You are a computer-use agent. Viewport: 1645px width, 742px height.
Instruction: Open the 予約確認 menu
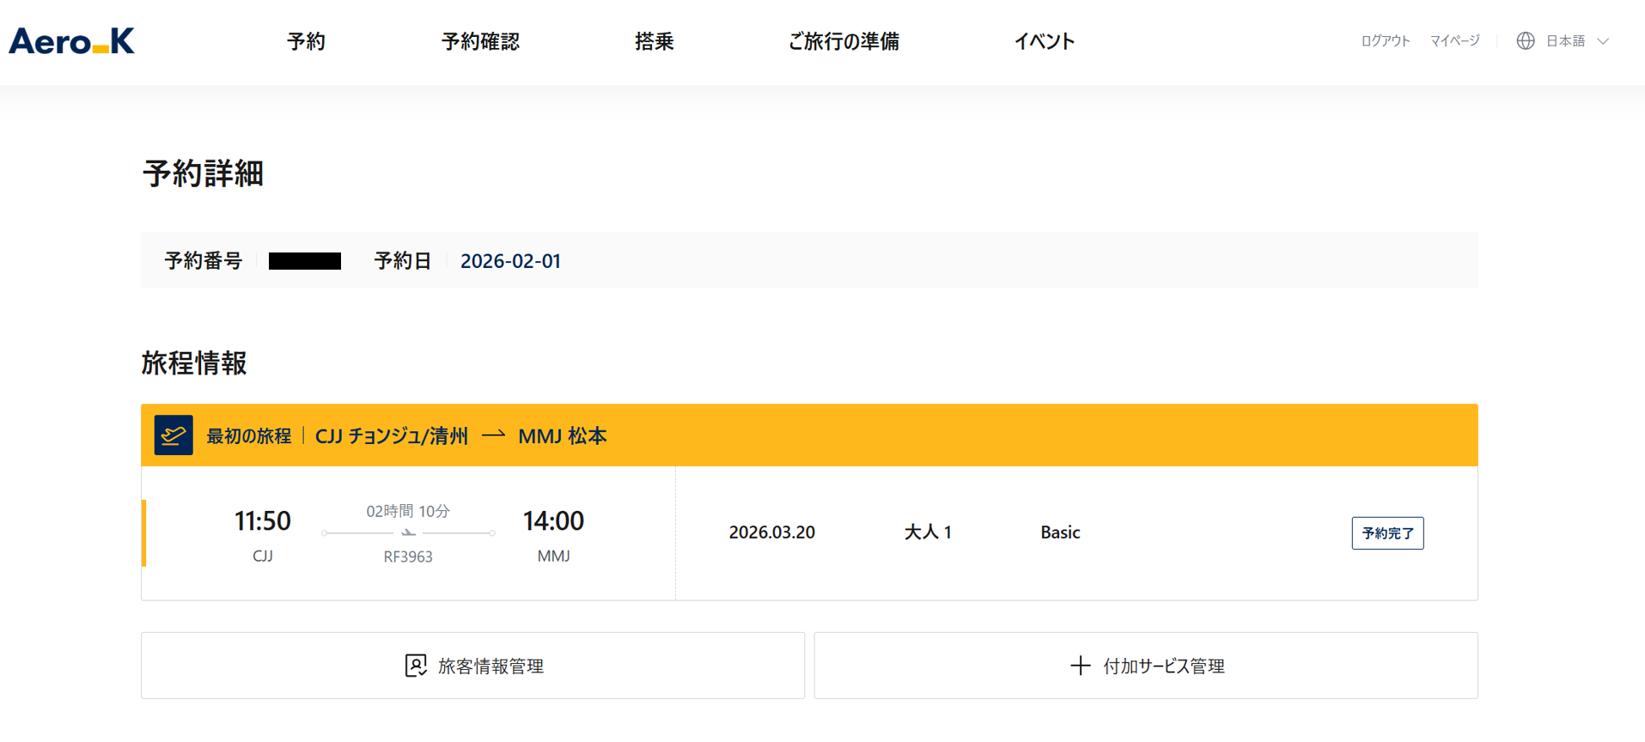(x=480, y=41)
